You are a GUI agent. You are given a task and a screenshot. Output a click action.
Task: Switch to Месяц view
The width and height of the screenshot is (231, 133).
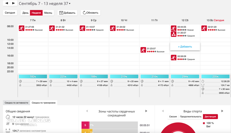tap(48, 13)
